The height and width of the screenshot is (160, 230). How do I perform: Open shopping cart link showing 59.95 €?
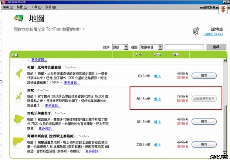213,34
